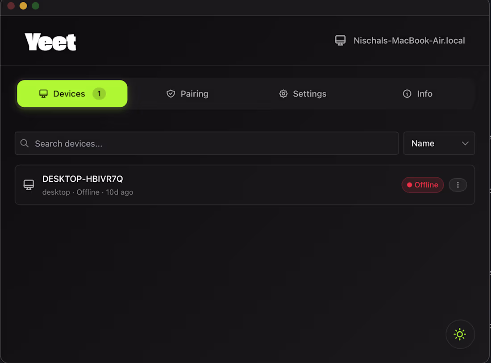Image resolution: width=491 pixels, height=363 pixels.
Task: Click the desktop device icon for DESKTOP-HBIVR7Q
Action: point(29,185)
